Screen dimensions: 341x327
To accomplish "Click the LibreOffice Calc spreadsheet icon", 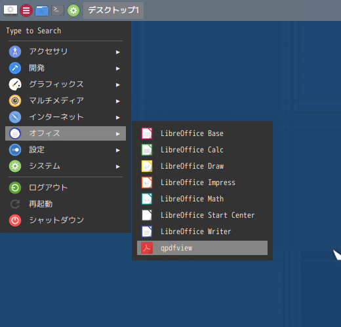I will pyautogui.click(x=147, y=150).
